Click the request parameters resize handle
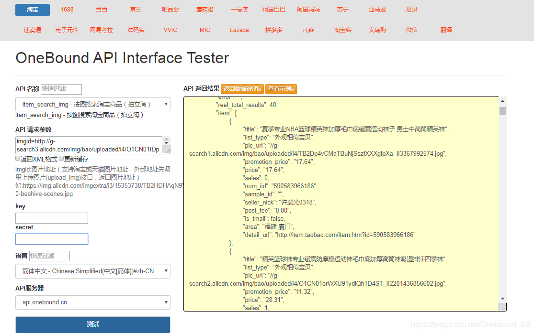 click(x=167, y=150)
